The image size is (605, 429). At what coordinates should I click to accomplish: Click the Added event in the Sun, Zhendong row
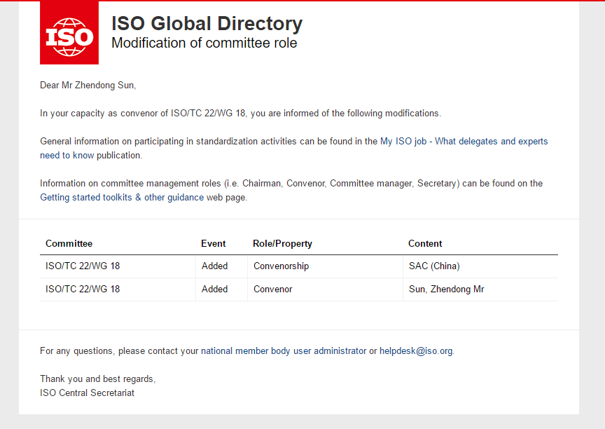pos(214,289)
